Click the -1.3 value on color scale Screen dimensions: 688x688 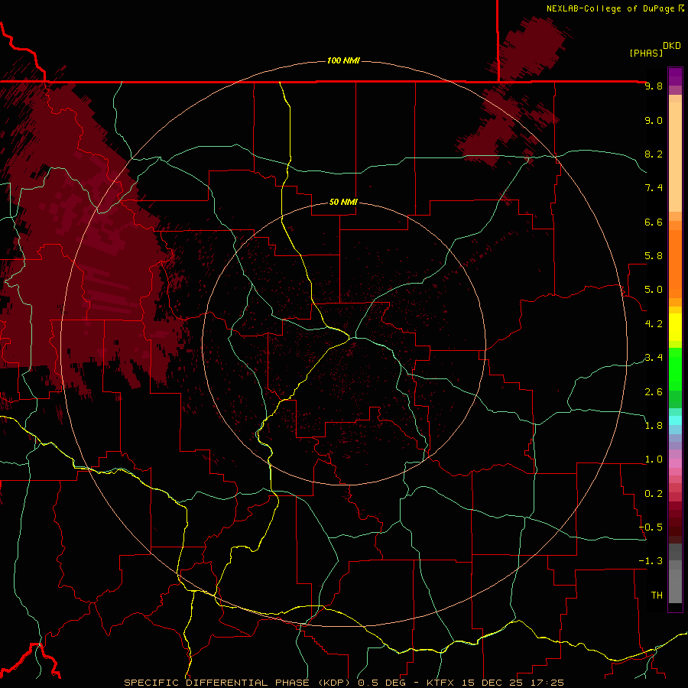[x=651, y=561]
